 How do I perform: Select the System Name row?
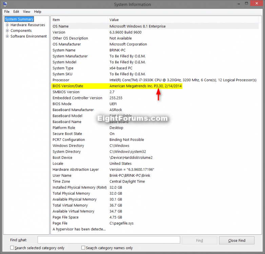pyautogui.click(x=155, y=50)
